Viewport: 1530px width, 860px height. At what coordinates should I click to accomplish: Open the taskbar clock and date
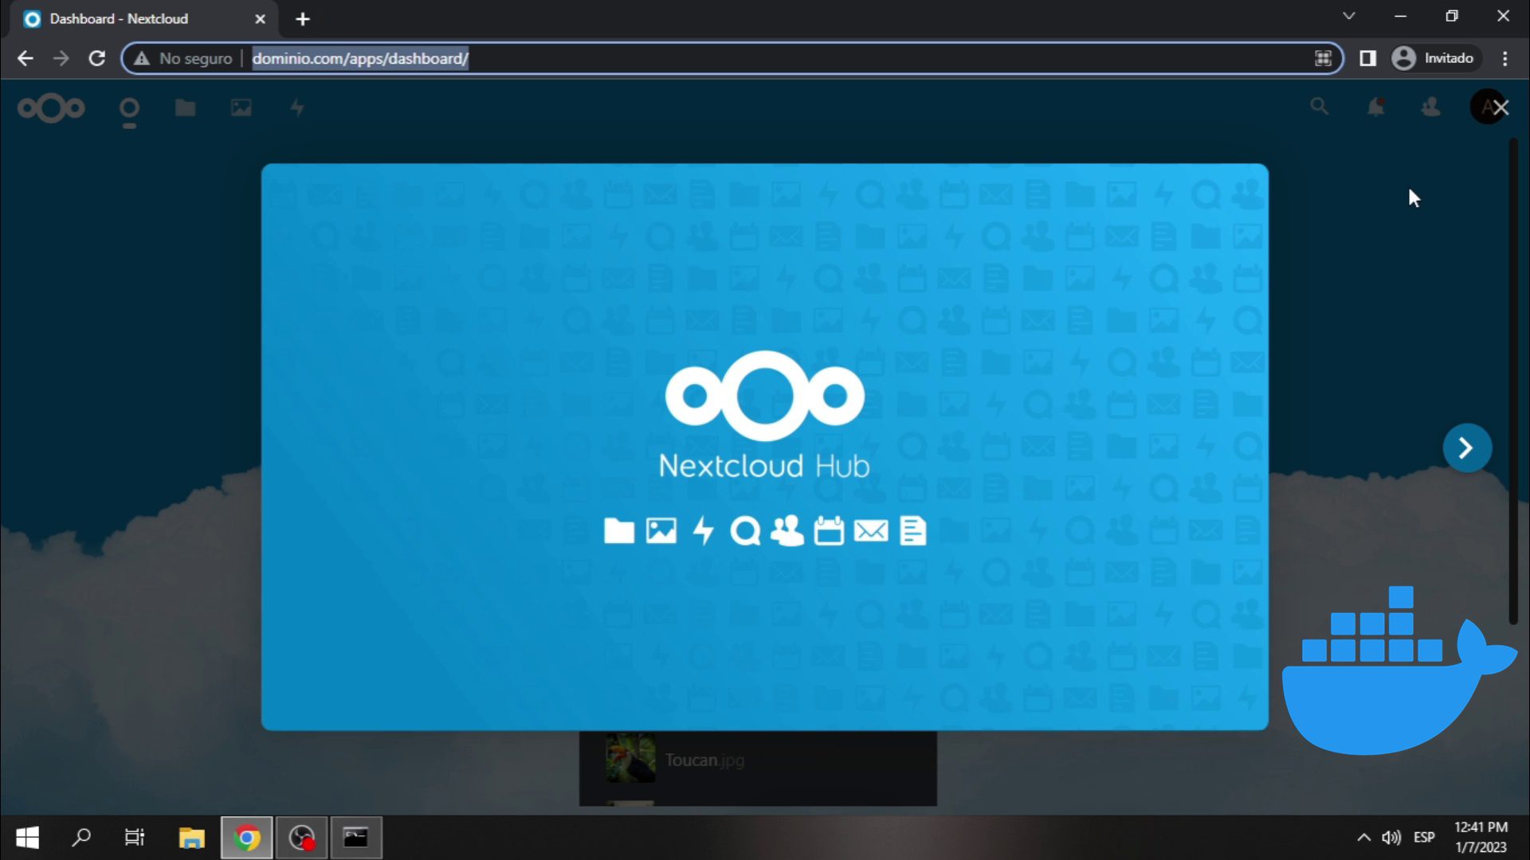(x=1481, y=838)
